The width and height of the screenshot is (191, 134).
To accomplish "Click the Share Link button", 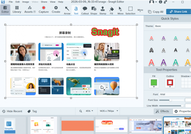I will coord(178,12).
